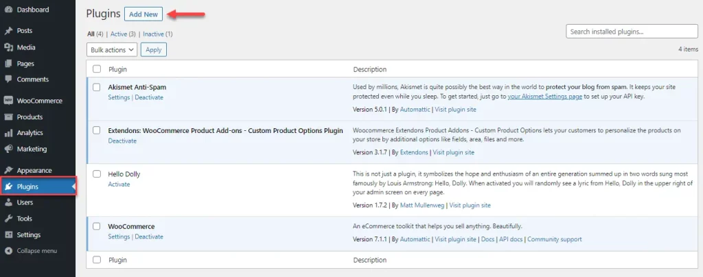Click the Analytics bar chart icon
Screen dimensions: 703x277
[x=8, y=133]
